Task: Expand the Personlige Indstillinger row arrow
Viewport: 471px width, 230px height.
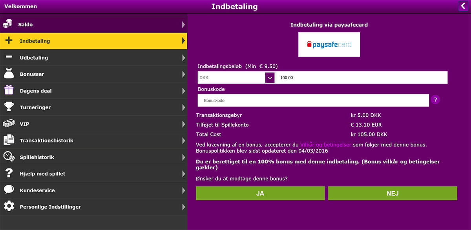Action: pyautogui.click(x=183, y=207)
